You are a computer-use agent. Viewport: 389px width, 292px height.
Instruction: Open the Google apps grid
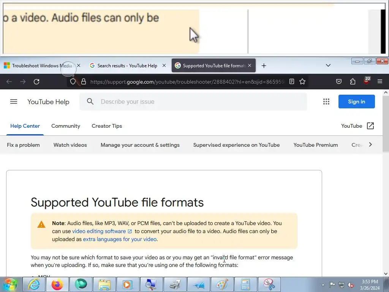click(x=326, y=102)
